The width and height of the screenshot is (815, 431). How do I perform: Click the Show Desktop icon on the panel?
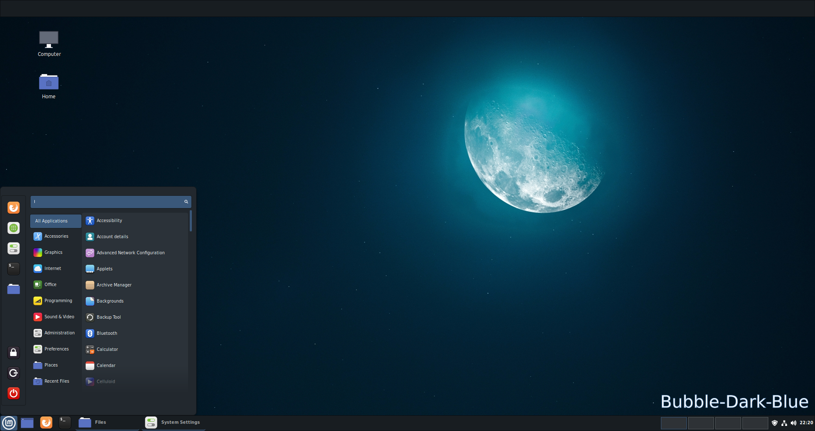click(x=27, y=423)
